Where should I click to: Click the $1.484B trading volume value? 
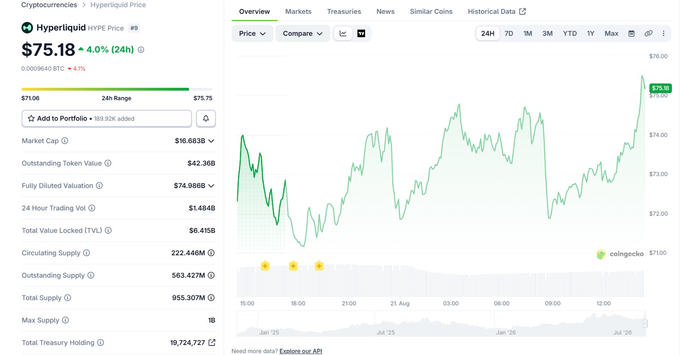click(x=202, y=208)
